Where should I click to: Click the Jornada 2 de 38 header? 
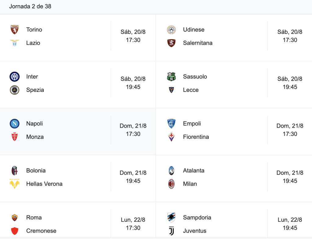30,6
